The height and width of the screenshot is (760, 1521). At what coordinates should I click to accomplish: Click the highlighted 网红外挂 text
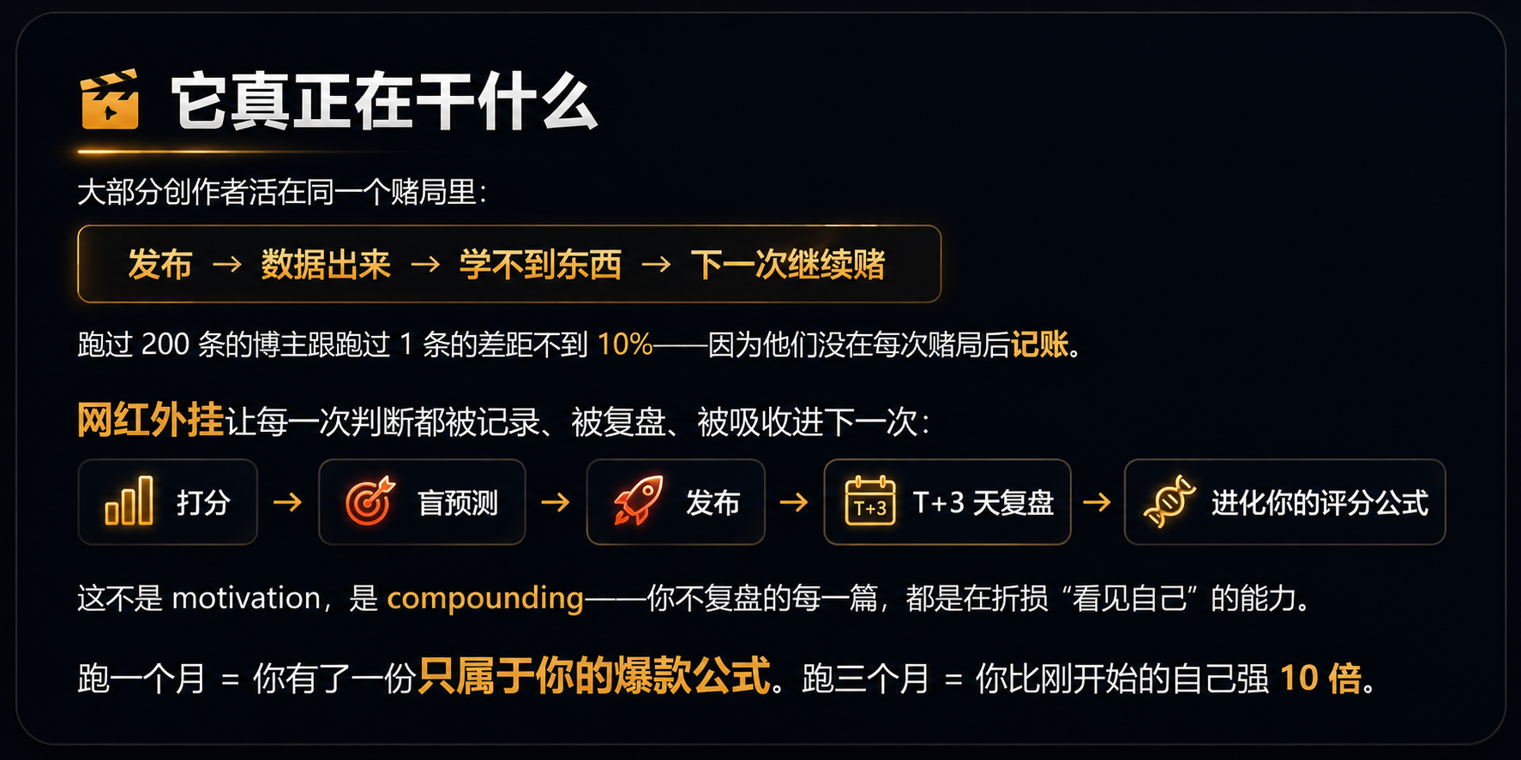151,420
